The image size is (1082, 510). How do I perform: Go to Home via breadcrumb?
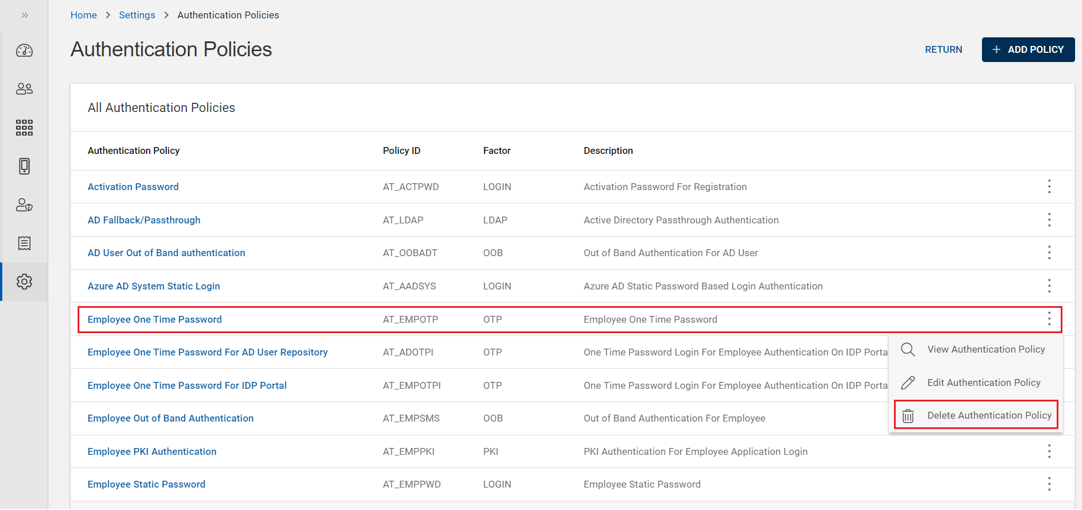(83, 15)
